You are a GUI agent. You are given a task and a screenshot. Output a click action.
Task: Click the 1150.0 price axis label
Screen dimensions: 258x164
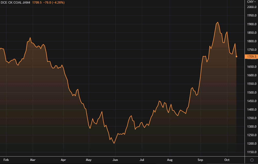252,152
